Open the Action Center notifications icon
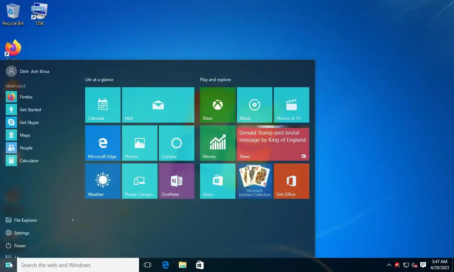454x272 pixels. tap(423, 265)
